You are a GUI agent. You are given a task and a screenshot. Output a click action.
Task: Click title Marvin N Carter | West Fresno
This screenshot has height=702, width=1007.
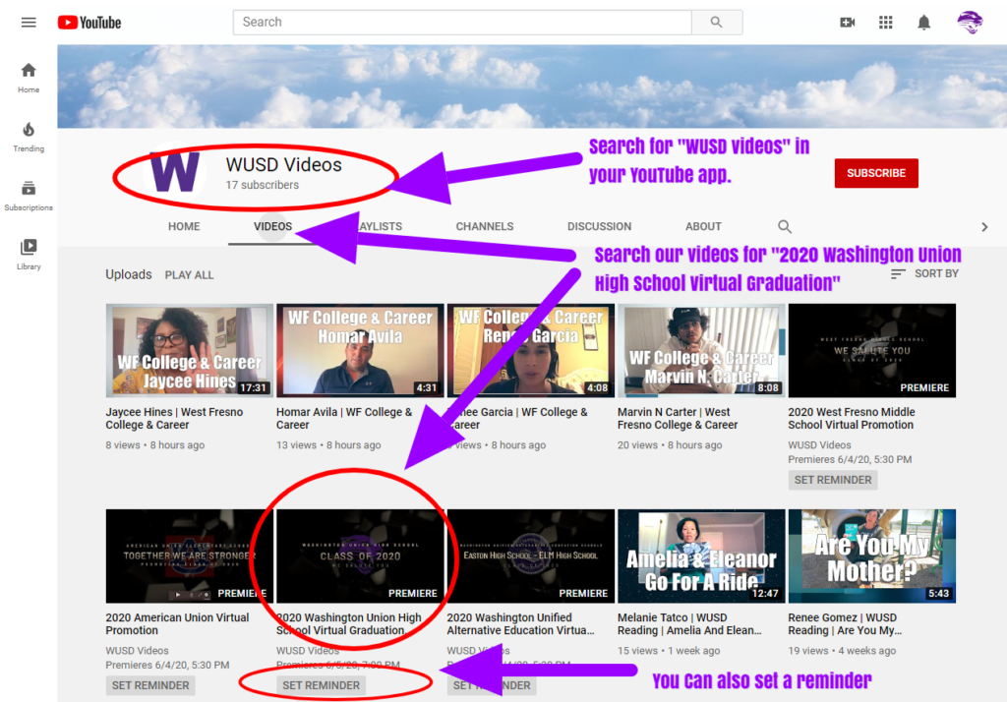tap(678, 418)
